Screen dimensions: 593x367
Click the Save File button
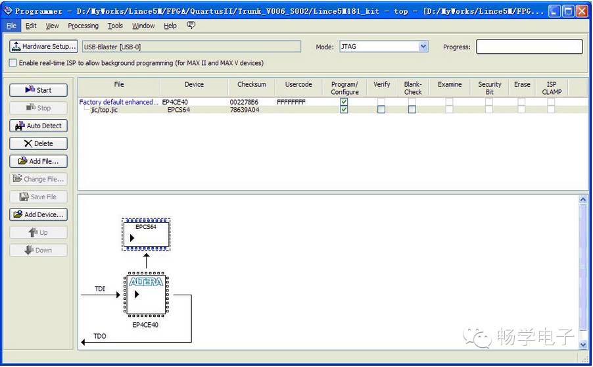38,197
